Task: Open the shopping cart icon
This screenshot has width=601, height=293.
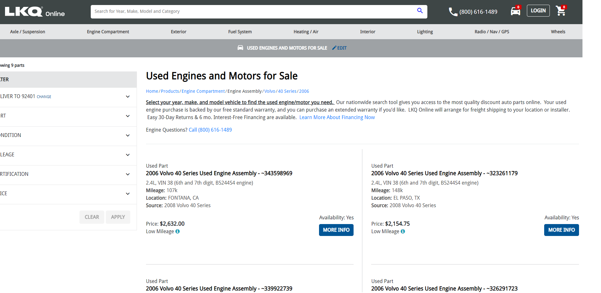Action: (561, 11)
